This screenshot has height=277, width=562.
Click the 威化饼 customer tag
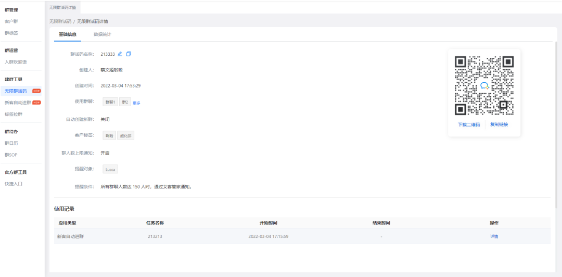(x=125, y=135)
